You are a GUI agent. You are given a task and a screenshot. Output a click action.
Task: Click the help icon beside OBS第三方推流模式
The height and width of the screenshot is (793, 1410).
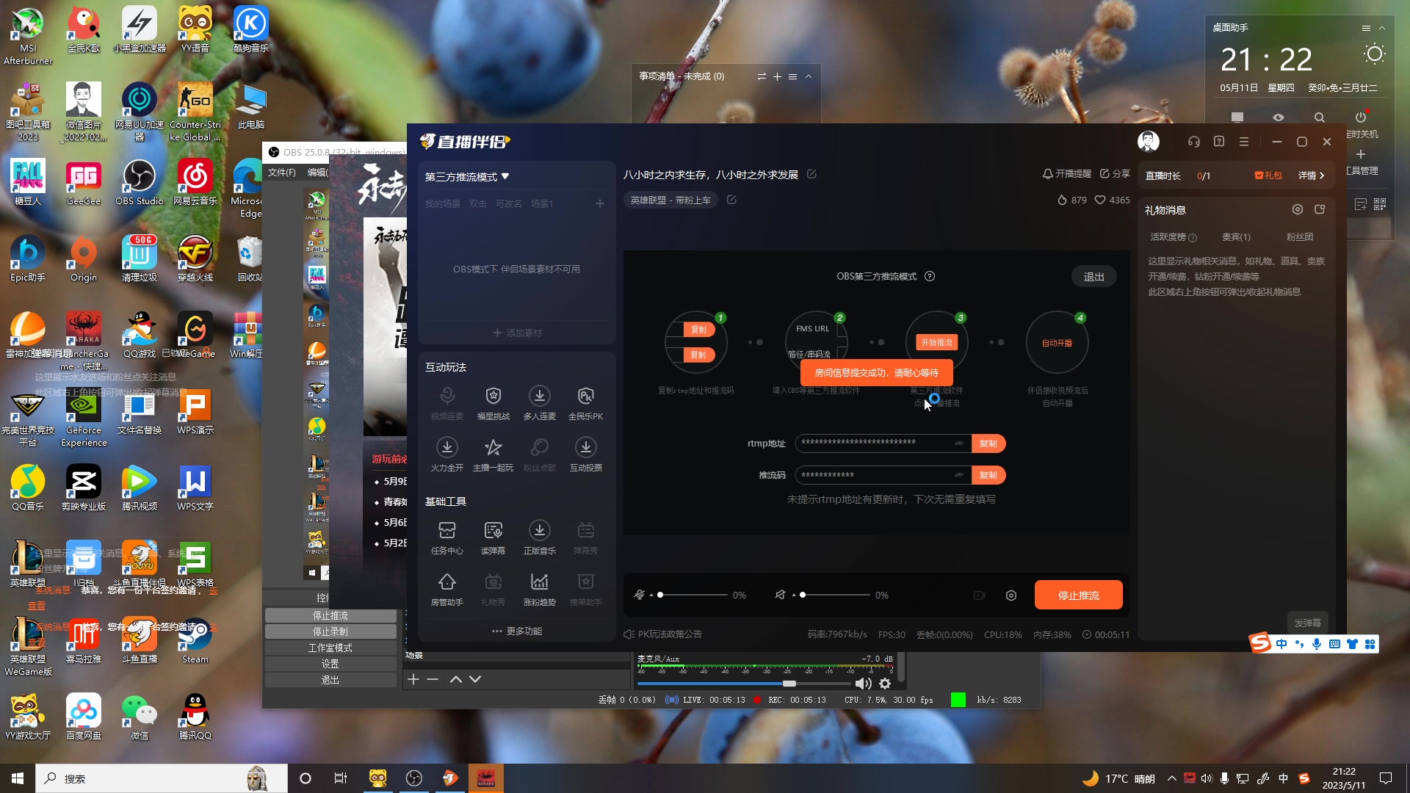tap(930, 276)
